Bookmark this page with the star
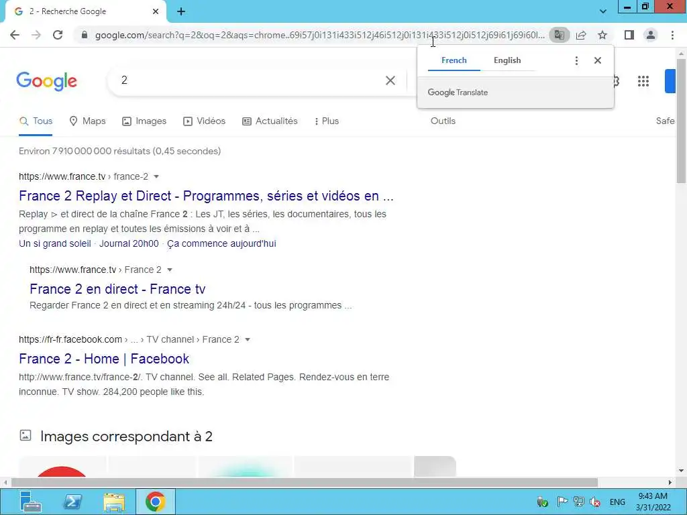687x515 pixels. pyautogui.click(x=602, y=35)
